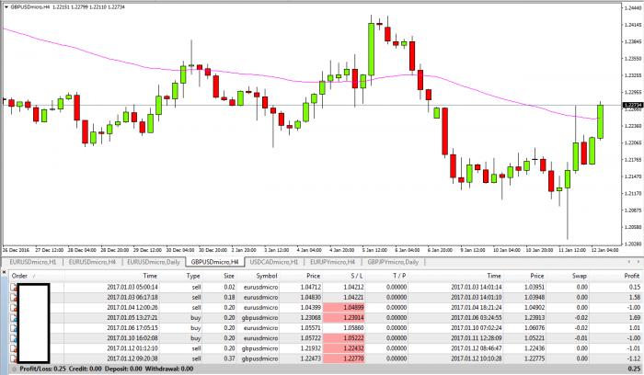The image size is (644, 375).
Task: Click the highlighted stop loss 1.23914
Action: tap(344, 318)
